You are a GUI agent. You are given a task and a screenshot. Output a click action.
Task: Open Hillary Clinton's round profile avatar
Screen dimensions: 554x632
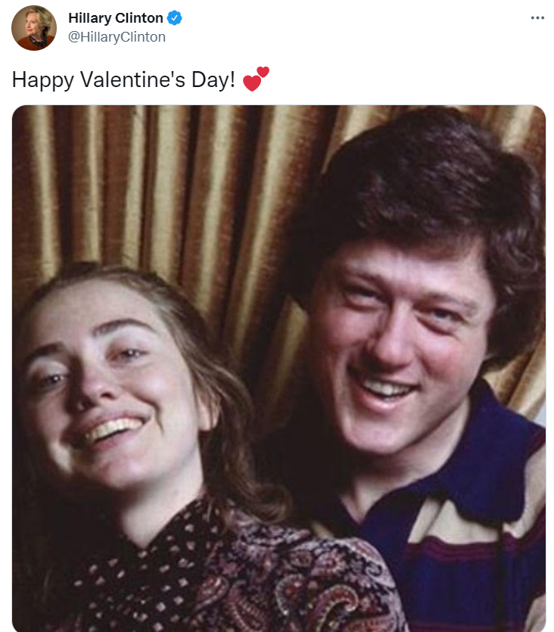coord(34,28)
